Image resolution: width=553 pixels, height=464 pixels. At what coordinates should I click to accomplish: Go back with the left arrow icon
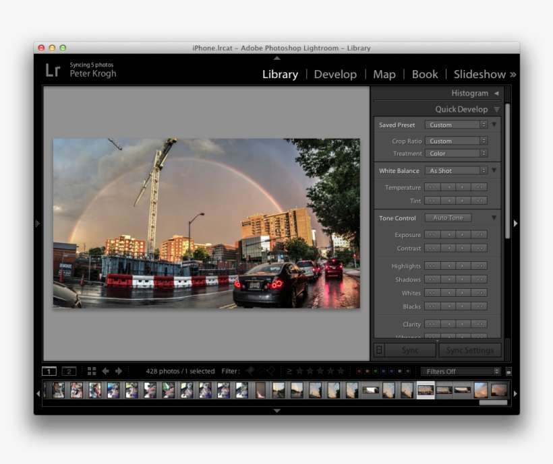[x=105, y=371]
